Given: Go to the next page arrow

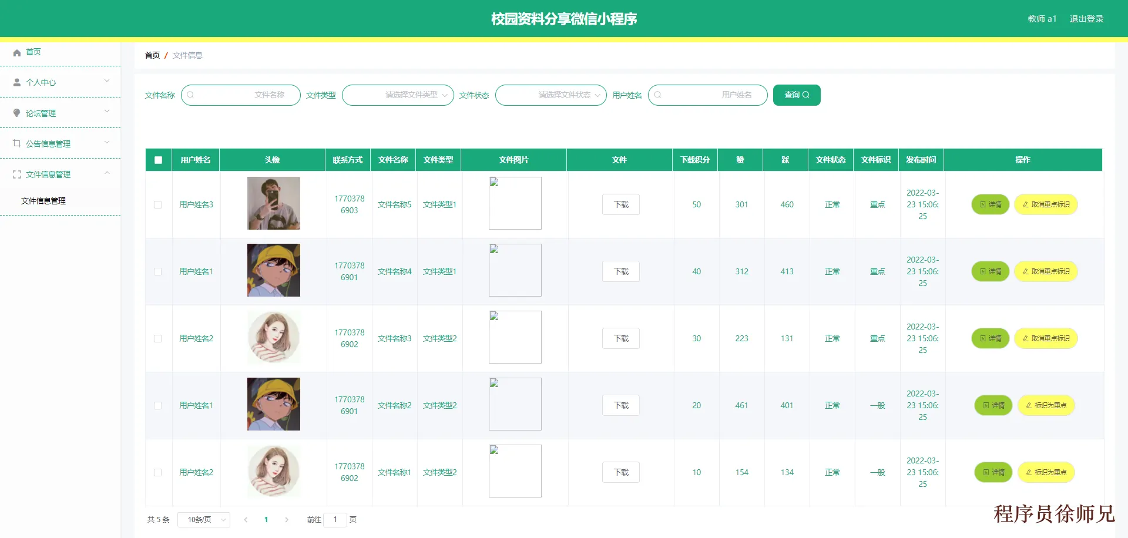Looking at the screenshot, I should click(287, 520).
